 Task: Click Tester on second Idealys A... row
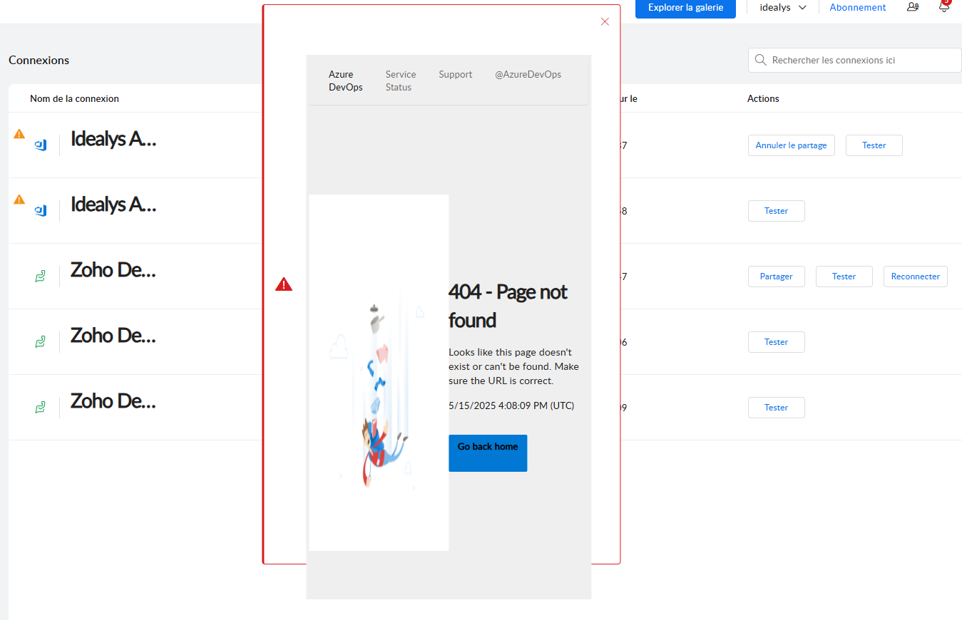click(776, 211)
